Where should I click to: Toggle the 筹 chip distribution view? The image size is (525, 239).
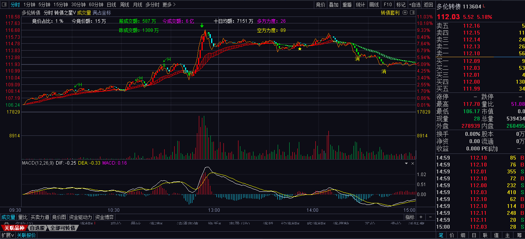(519, 235)
